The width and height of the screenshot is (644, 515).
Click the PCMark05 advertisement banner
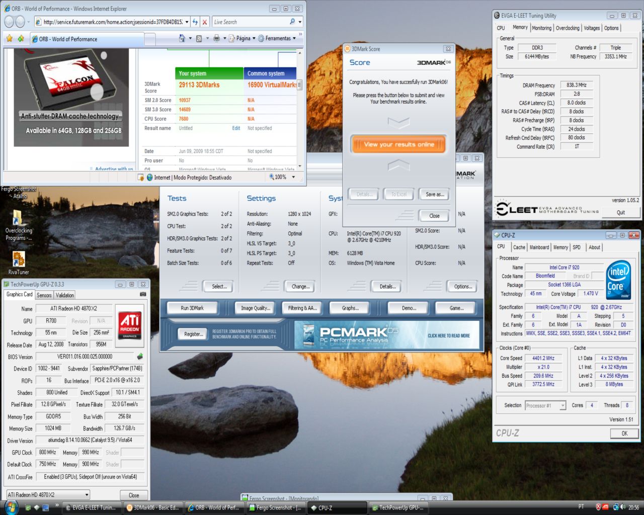point(386,335)
